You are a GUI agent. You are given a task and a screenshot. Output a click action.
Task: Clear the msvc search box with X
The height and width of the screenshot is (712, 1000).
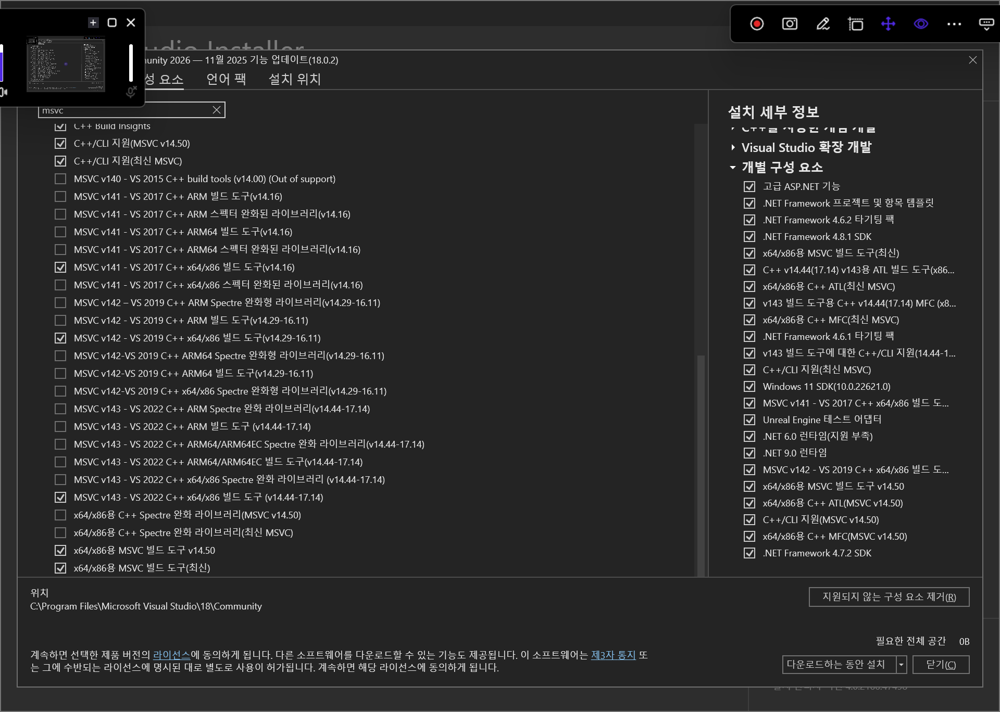216,109
